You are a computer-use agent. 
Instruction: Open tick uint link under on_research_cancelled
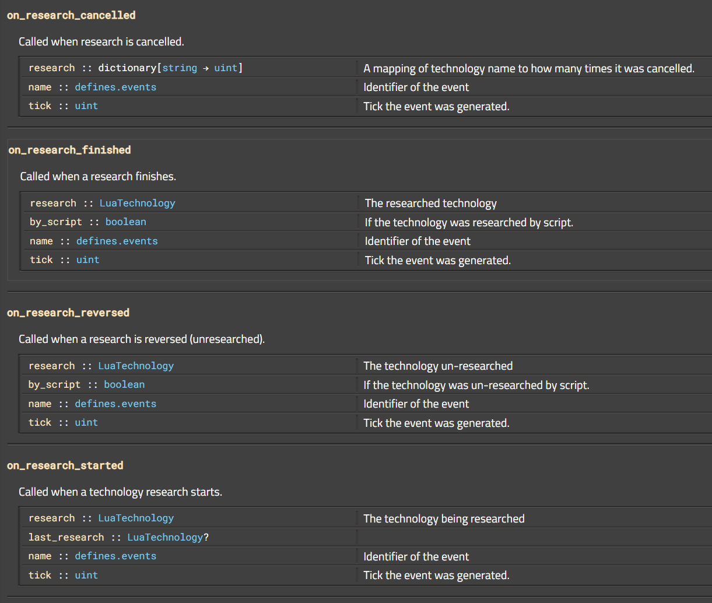[86, 106]
